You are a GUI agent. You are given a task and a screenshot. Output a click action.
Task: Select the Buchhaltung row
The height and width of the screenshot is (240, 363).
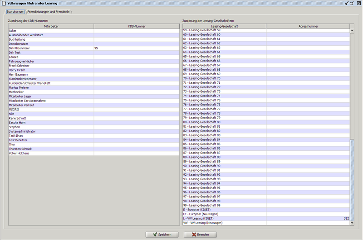[x=94, y=39]
